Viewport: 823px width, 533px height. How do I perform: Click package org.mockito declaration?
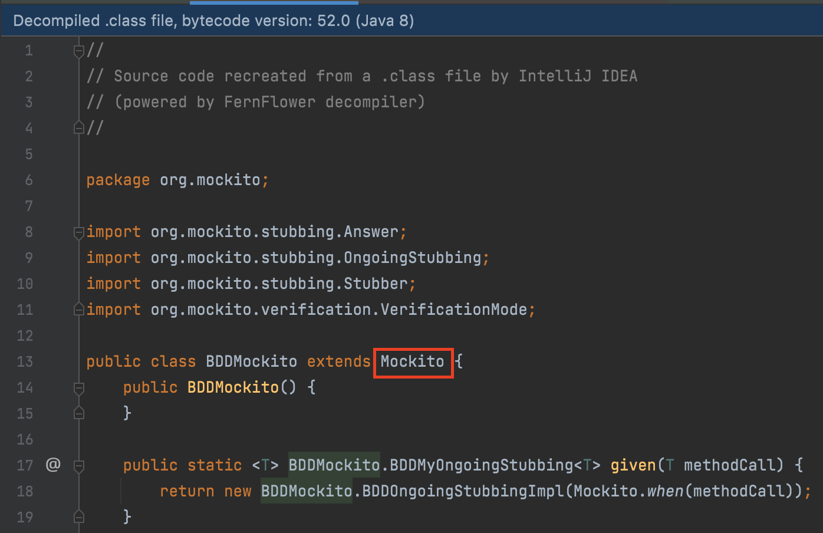point(177,180)
